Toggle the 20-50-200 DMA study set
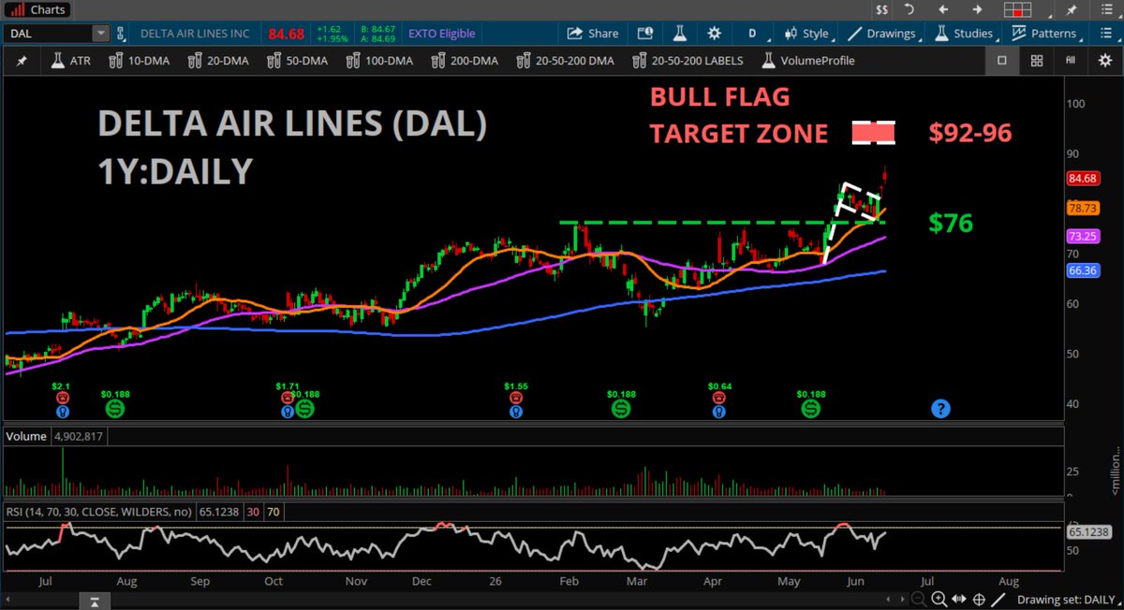The image size is (1124, 610). (564, 61)
